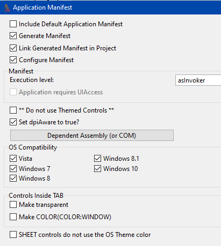This screenshot has height=246, width=221.
Task: Open Dependent Assembly (or COM) button
Action: point(92,136)
